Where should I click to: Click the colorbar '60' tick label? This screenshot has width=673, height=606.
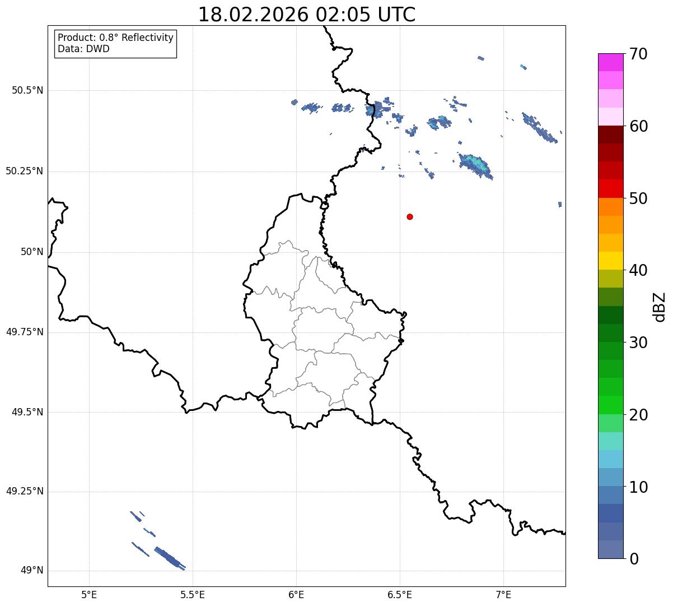[x=638, y=126]
